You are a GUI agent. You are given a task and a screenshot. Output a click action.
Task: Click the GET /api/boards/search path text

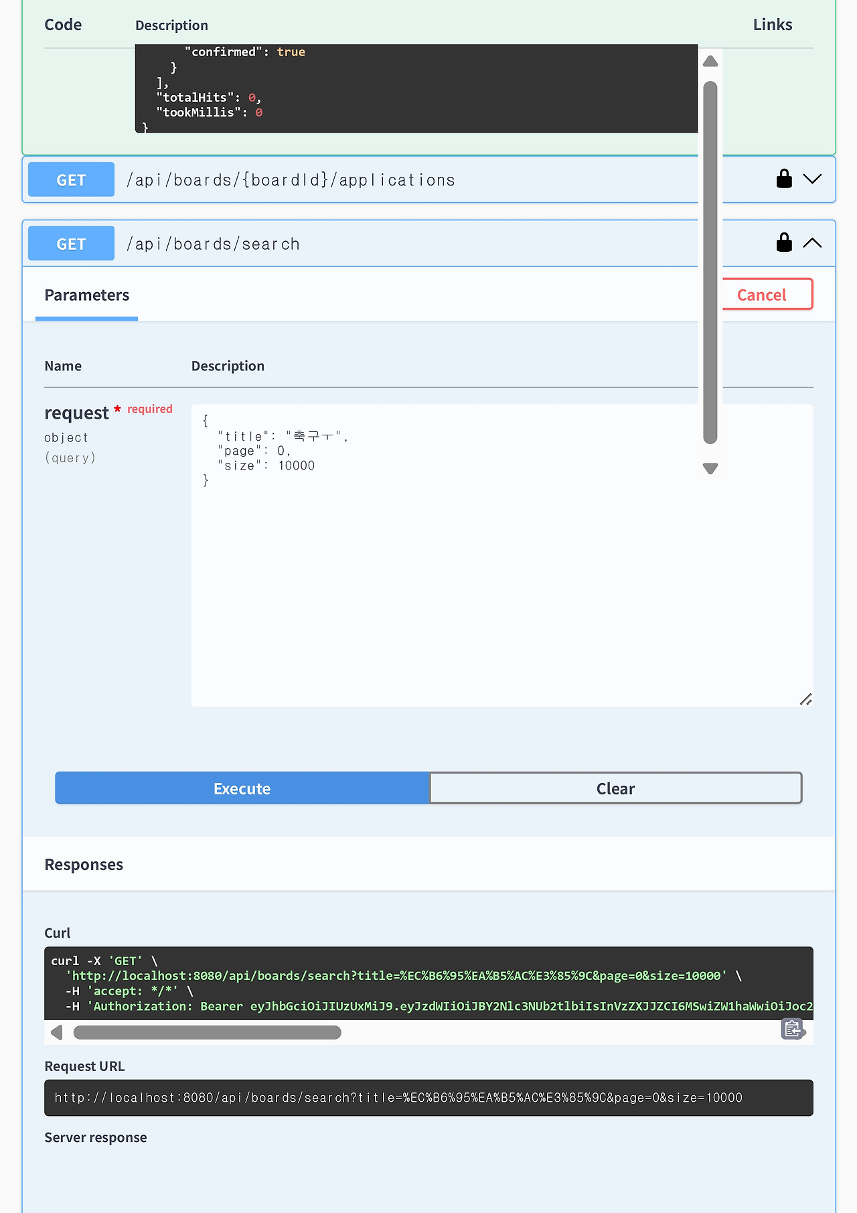click(213, 244)
